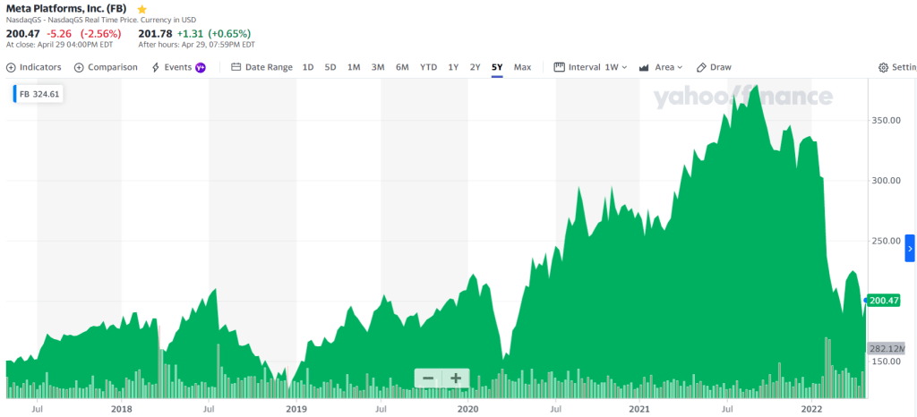The width and height of the screenshot is (917, 417).
Task: Open chart Settings gear icon
Action: coord(883,68)
